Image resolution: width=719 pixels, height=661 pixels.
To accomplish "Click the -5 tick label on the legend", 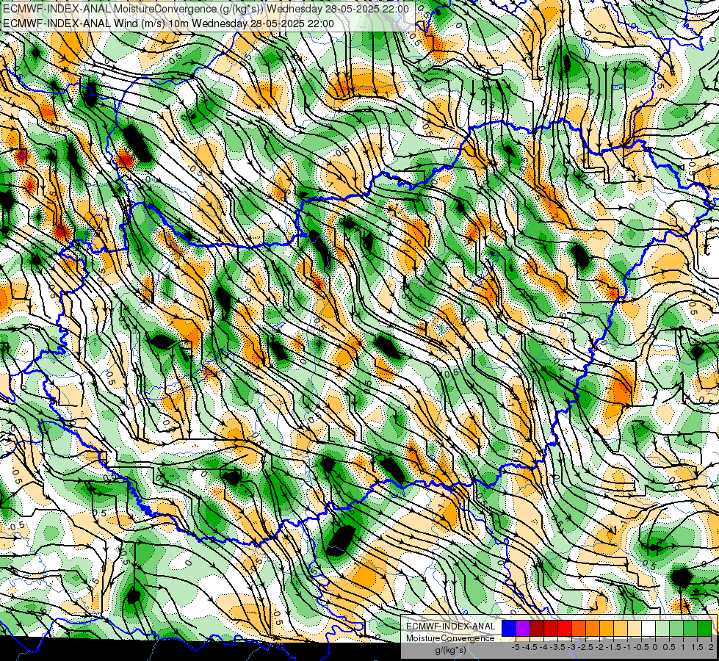I will point(516,647).
